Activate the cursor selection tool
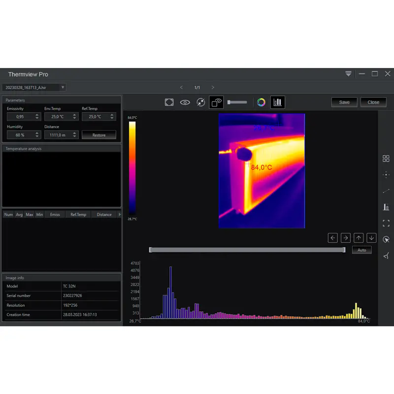 coord(386,239)
